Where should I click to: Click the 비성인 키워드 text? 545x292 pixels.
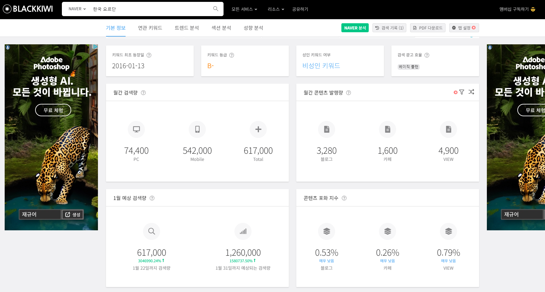click(321, 66)
